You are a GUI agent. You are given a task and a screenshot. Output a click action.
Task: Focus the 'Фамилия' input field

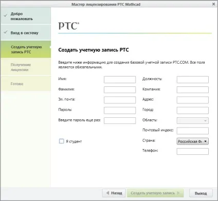pyautogui.click(x=120, y=89)
